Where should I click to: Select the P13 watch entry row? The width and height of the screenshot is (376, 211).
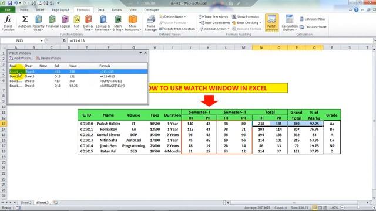(x=78, y=81)
